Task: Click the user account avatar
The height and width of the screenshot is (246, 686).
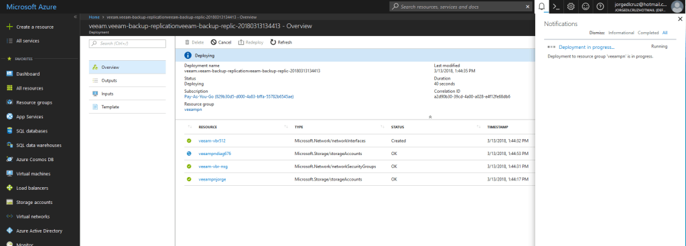Action: (677, 7)
